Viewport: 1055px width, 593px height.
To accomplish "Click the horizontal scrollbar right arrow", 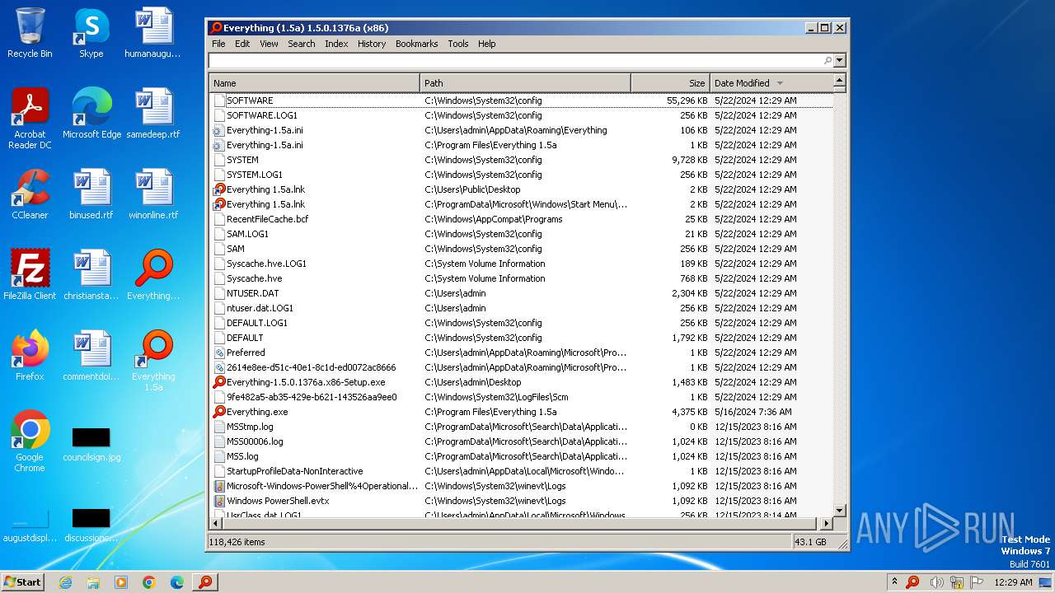I will tap(827, 523).
